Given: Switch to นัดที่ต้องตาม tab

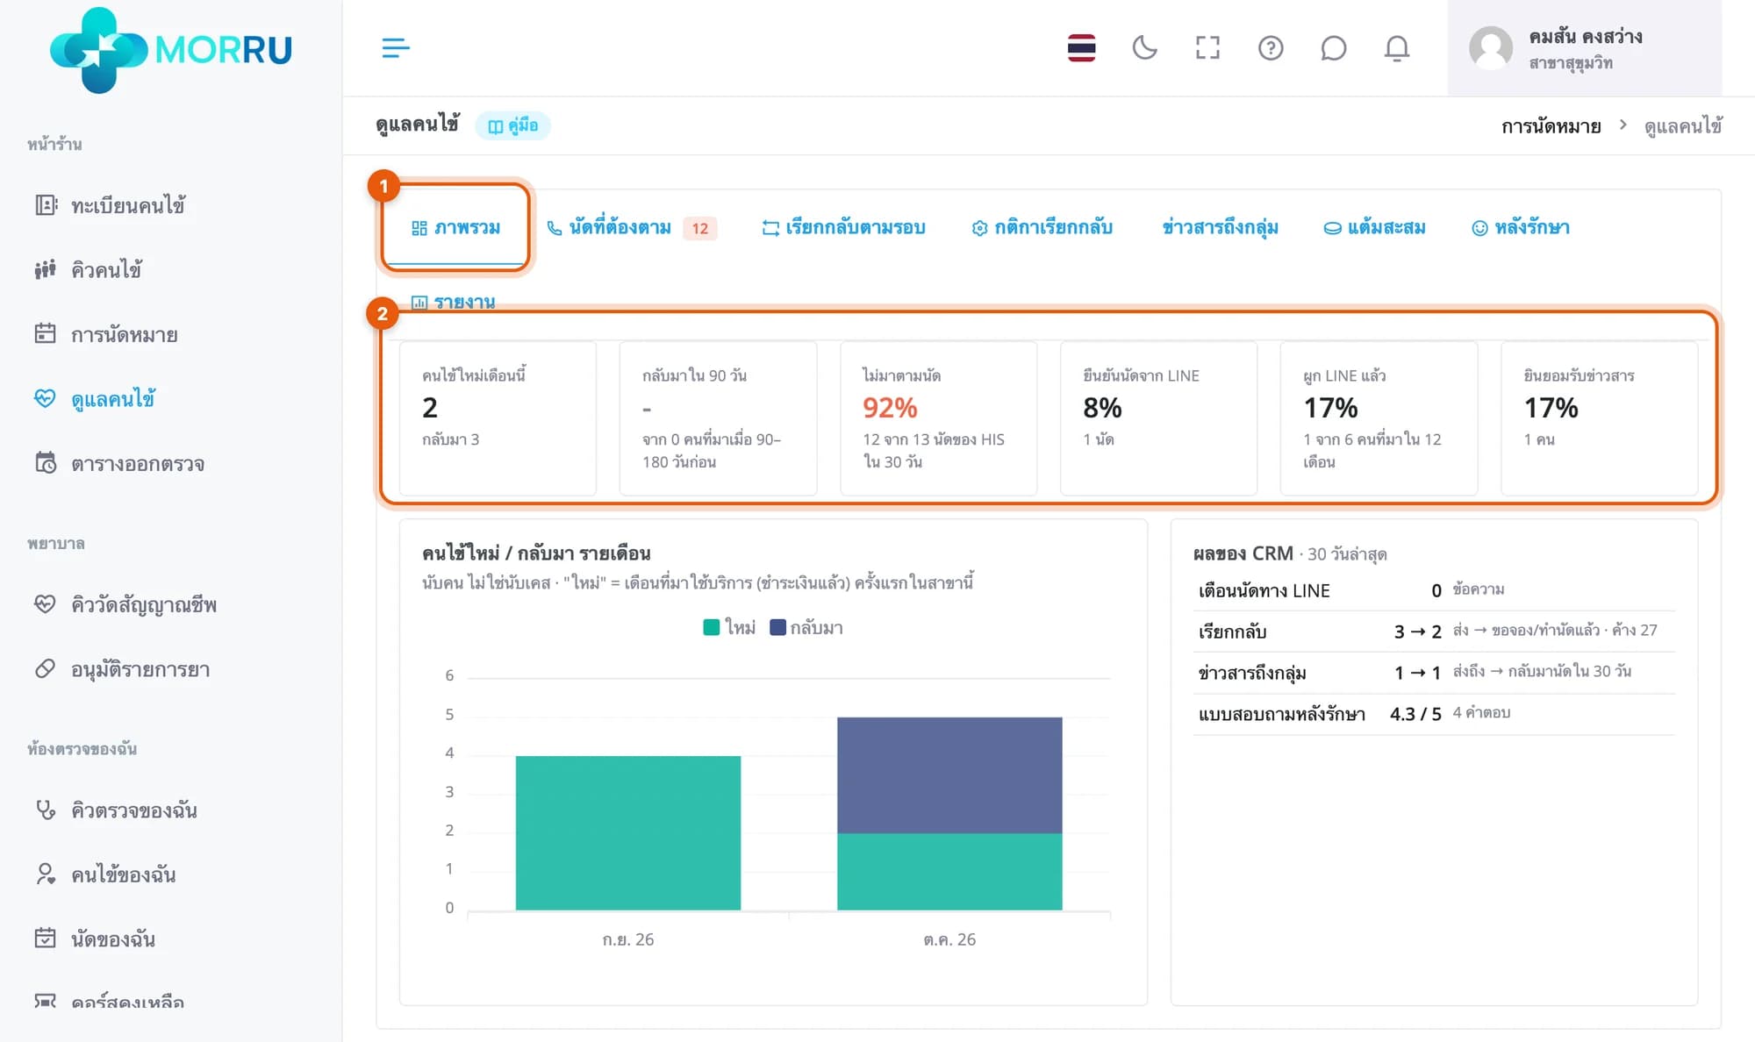Looking at the screenshot, I should coord(631,227).
